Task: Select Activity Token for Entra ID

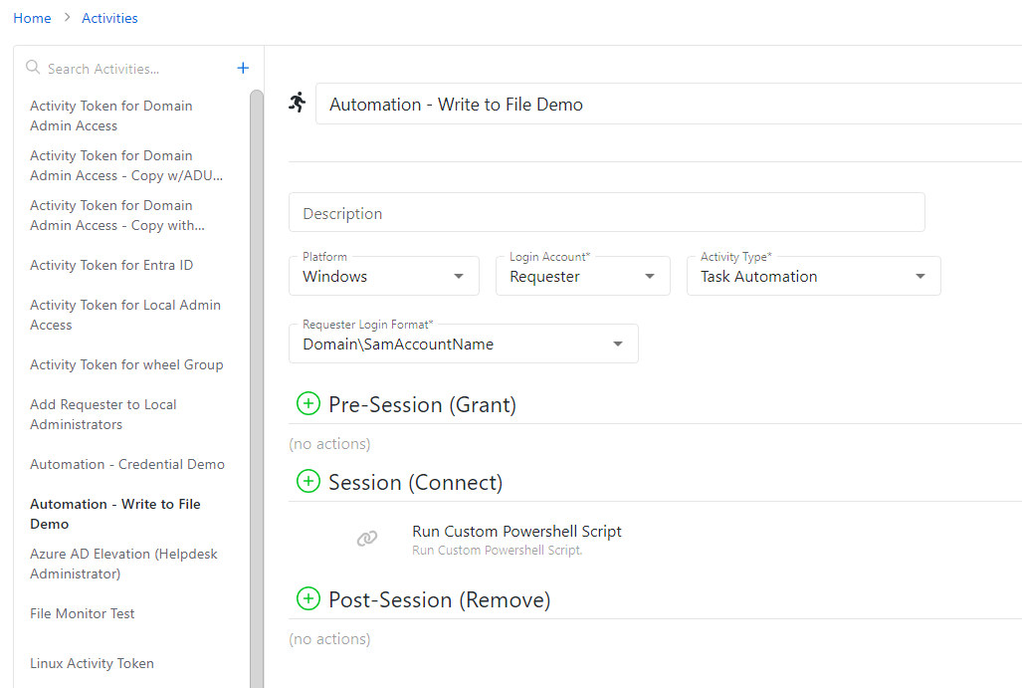Action: (111, 265)
